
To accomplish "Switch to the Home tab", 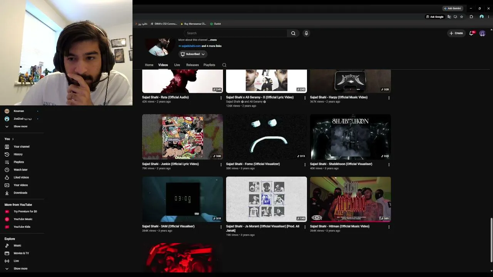I will pyautogui.click(x=149, y=65).
